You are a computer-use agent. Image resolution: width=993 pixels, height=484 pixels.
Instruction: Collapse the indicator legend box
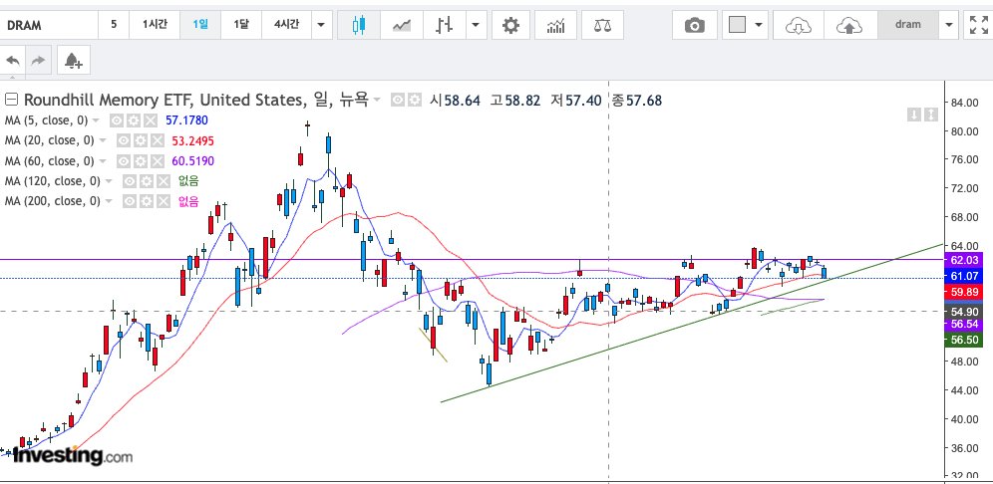(x=11, y=100)
